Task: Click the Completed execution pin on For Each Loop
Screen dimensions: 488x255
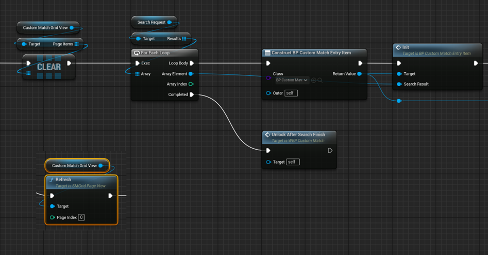Action: [192, 94]
